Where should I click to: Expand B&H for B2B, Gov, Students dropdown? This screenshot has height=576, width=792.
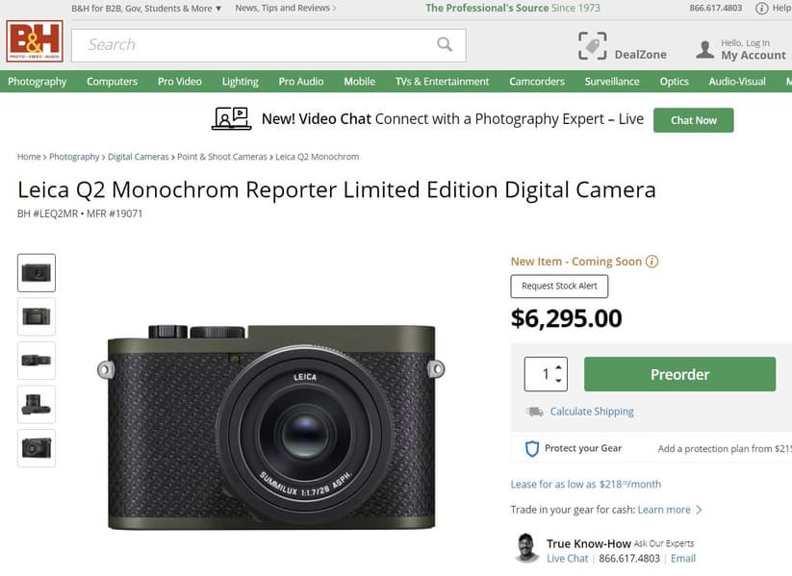click(218, 9)
